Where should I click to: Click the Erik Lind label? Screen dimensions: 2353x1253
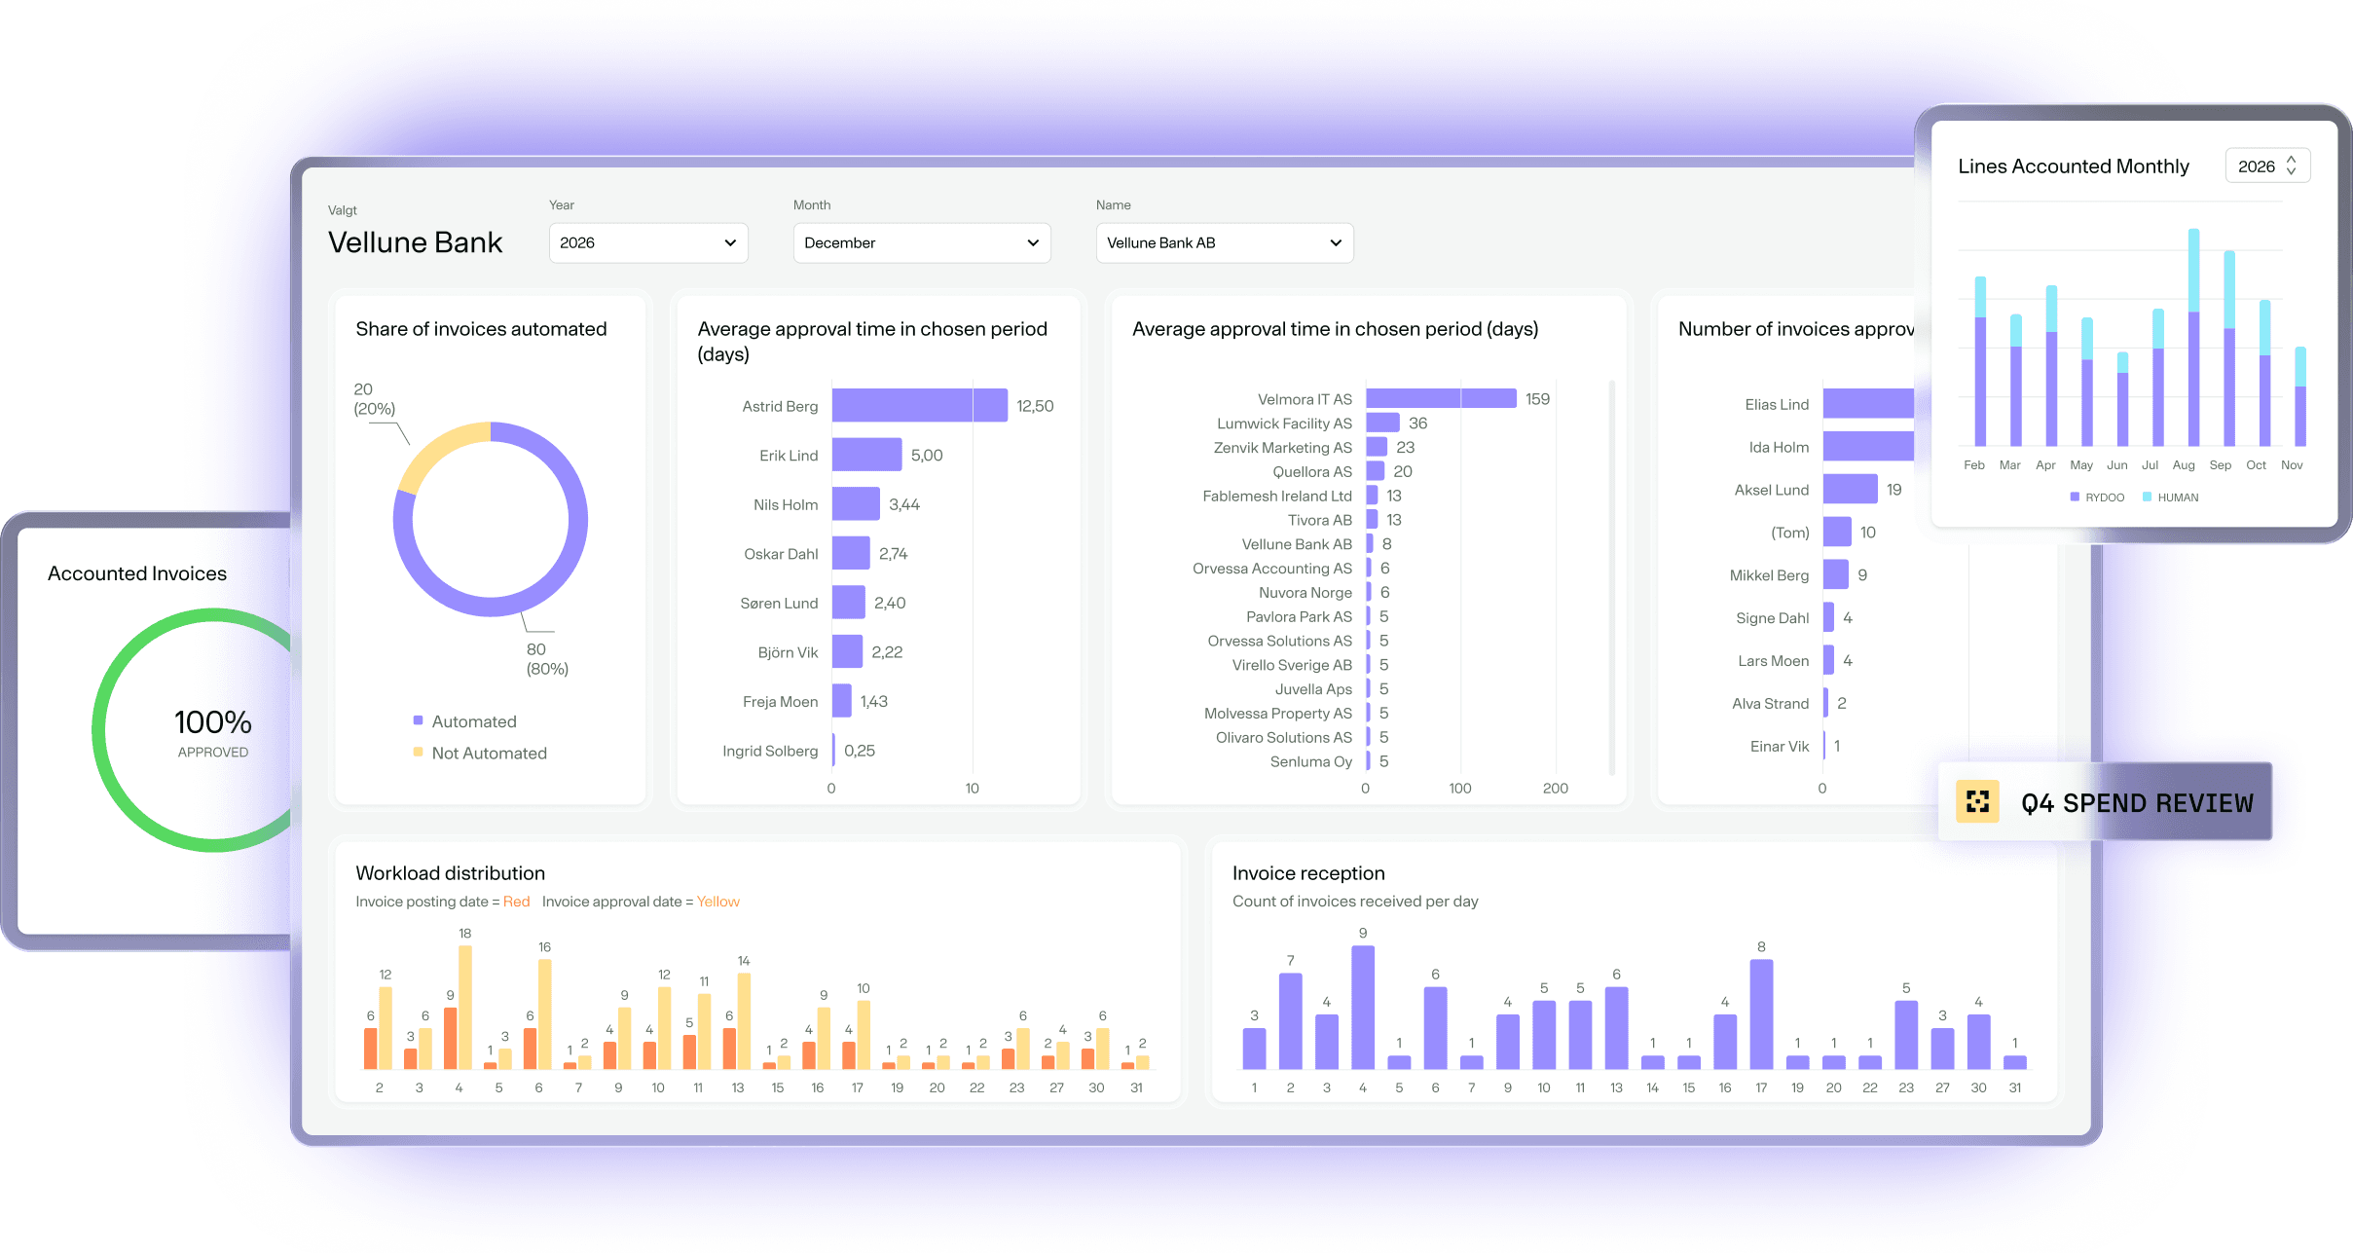pos(789,455)
